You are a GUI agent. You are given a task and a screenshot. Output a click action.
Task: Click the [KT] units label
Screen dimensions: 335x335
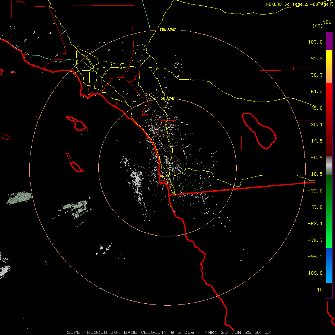pyautogui.click(x=318, y=26)
